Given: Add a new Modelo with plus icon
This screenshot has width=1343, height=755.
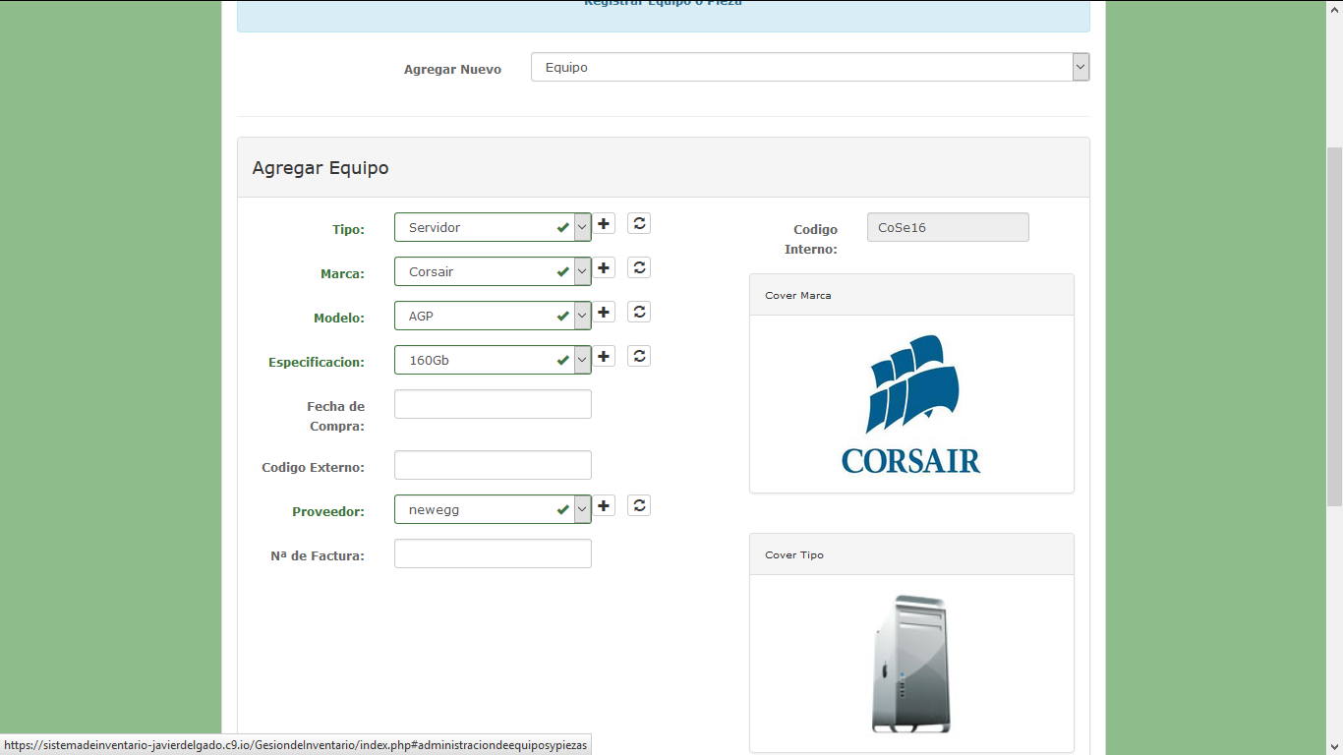Looking at the screenshot, I should pos(604,312).
